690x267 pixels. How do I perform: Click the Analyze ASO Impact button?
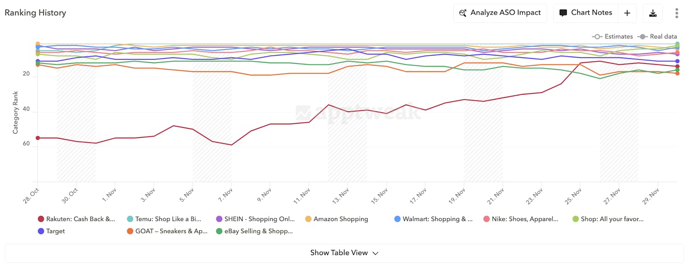pos(500,13)
